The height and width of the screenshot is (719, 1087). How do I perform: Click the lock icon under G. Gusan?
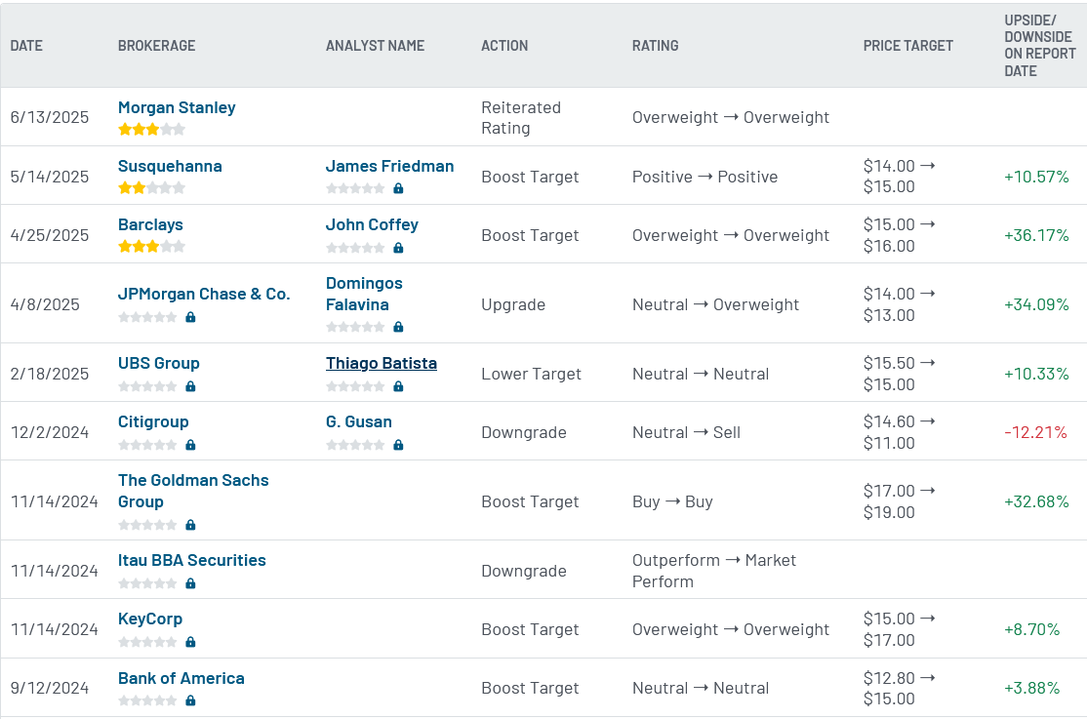399,445
